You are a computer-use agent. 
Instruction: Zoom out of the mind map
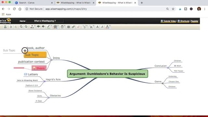[x=26, y=27]
